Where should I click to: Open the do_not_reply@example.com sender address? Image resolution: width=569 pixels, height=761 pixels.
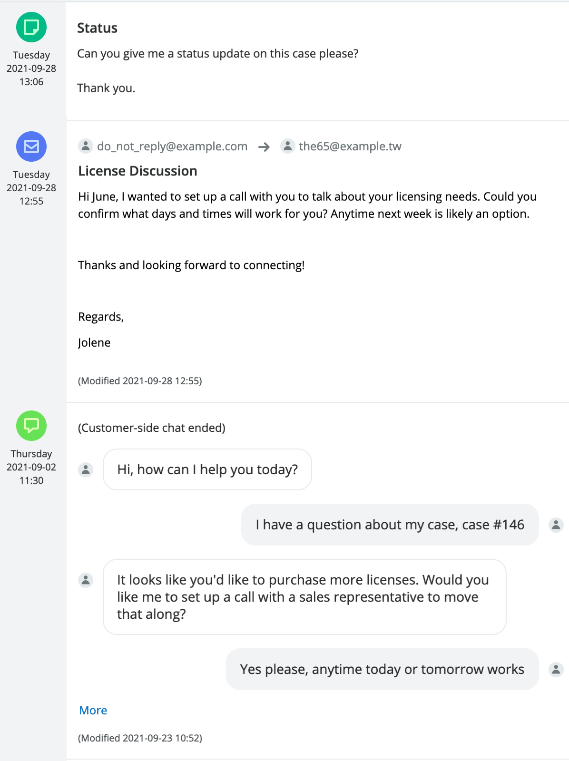coord(172,146)
